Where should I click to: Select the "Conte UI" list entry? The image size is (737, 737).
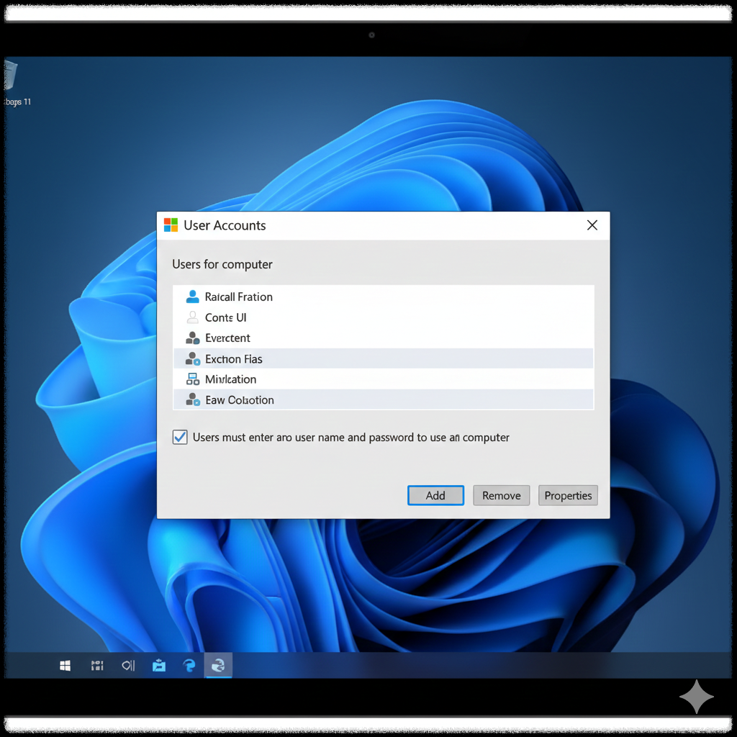[383, 317]
